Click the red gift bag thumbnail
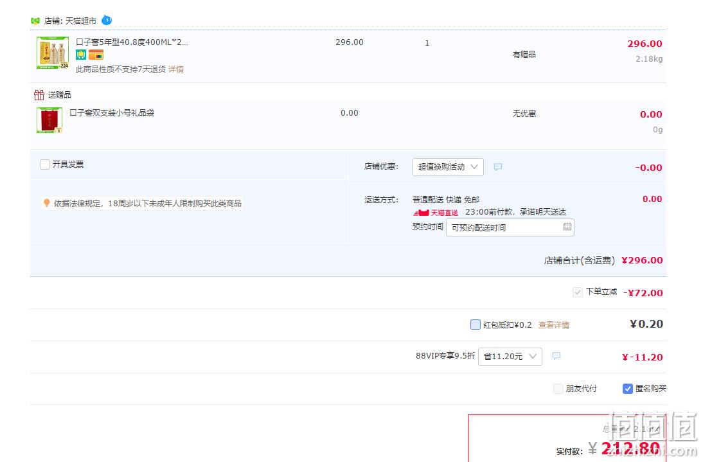This screenshot has height=462, width=703. pos(49,120)
